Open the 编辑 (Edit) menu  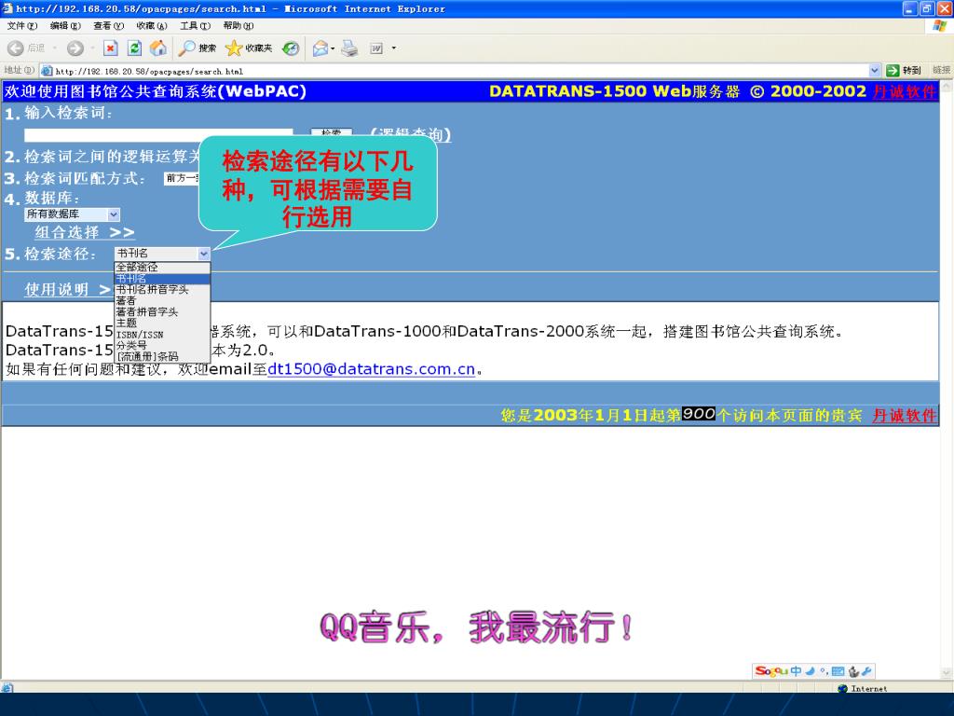(65, 25)
